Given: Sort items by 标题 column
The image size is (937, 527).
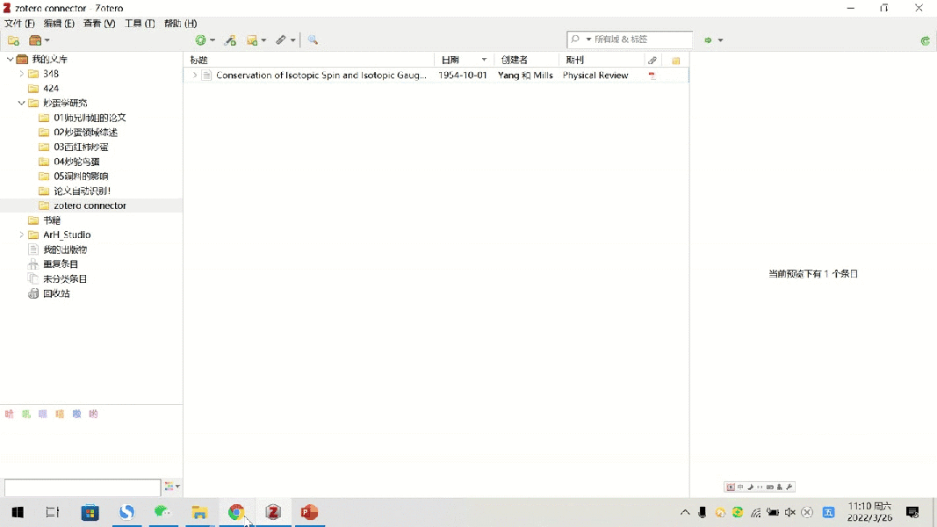Looking at the screenshot, I should [x=309, y=60].
